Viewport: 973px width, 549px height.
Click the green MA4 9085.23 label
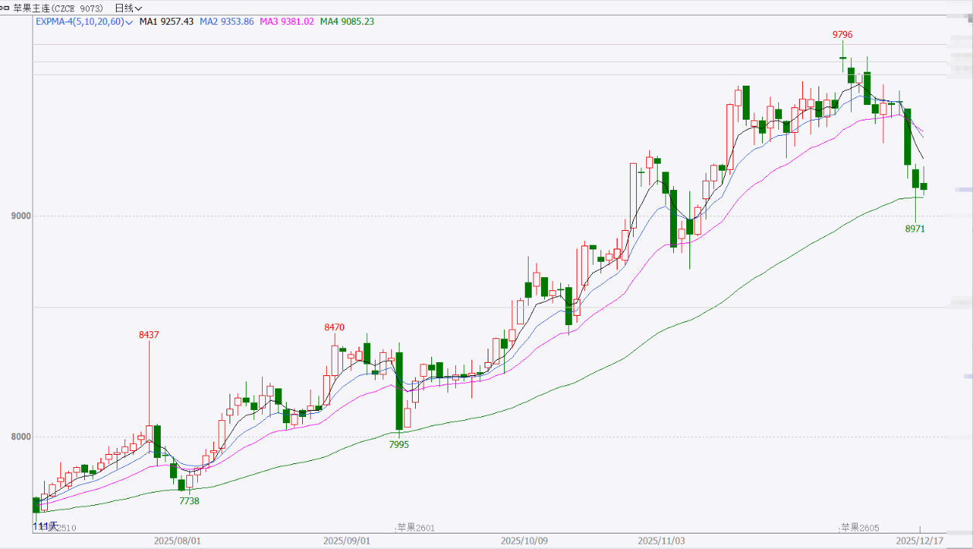[347, 22]
